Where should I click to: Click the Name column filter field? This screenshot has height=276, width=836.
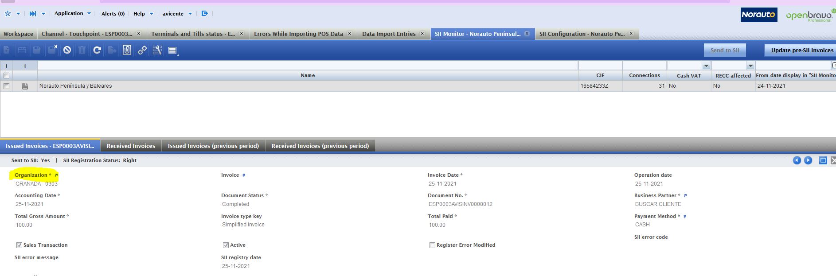pos(308,66)
